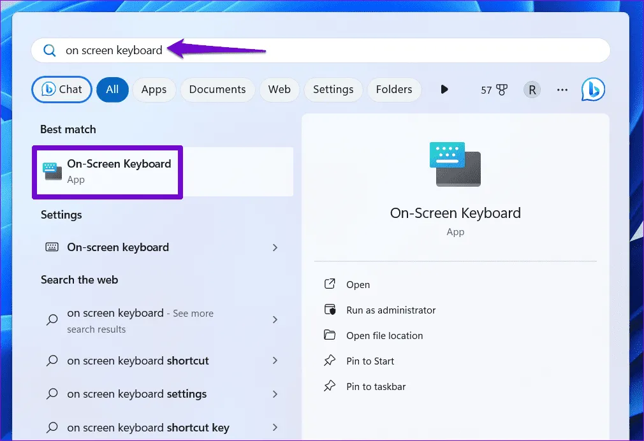This screenshot has width=644, height=441.
Task: Click the play arrow to show more filters
Action: point(444,90)
